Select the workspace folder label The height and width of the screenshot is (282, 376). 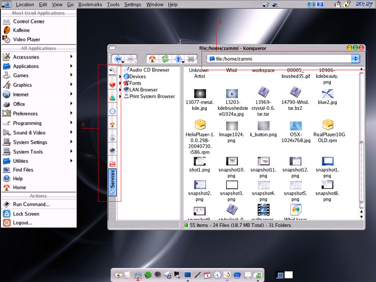[x=263, y=70]
